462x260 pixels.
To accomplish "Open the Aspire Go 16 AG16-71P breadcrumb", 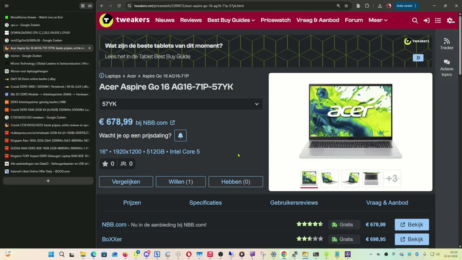I will pos(165,76).
